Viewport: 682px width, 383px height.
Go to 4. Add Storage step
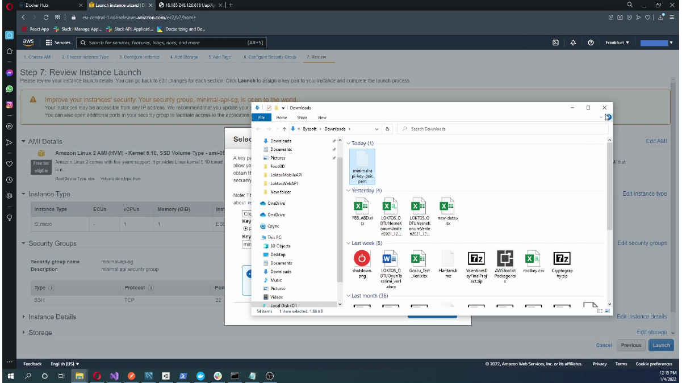[184, 57]
